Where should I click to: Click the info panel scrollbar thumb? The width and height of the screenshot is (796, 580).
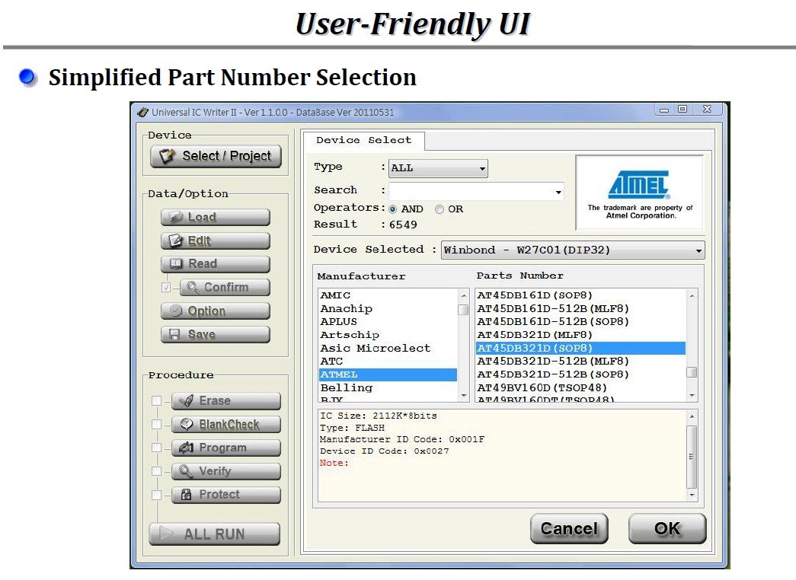[692, 456]
